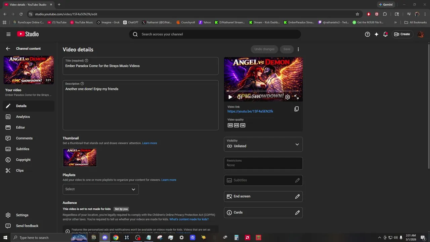This screenshot has width=430, height=242.
Task: Click the Undo changes button
Action: (x=264, y=49)
